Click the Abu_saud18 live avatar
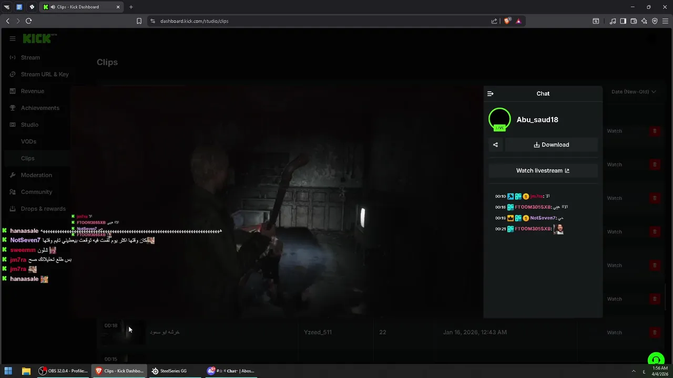Viewport: 673px width, 378px height. click(x=499, y=119)
